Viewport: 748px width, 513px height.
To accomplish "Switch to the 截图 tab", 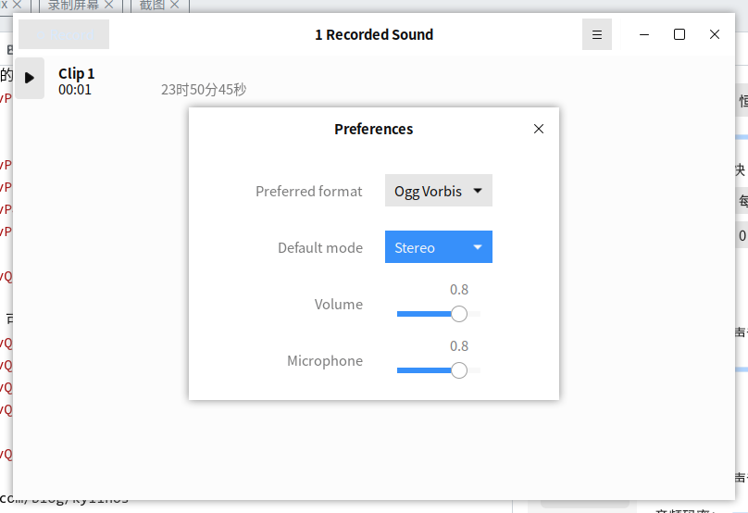I will 152,5.
